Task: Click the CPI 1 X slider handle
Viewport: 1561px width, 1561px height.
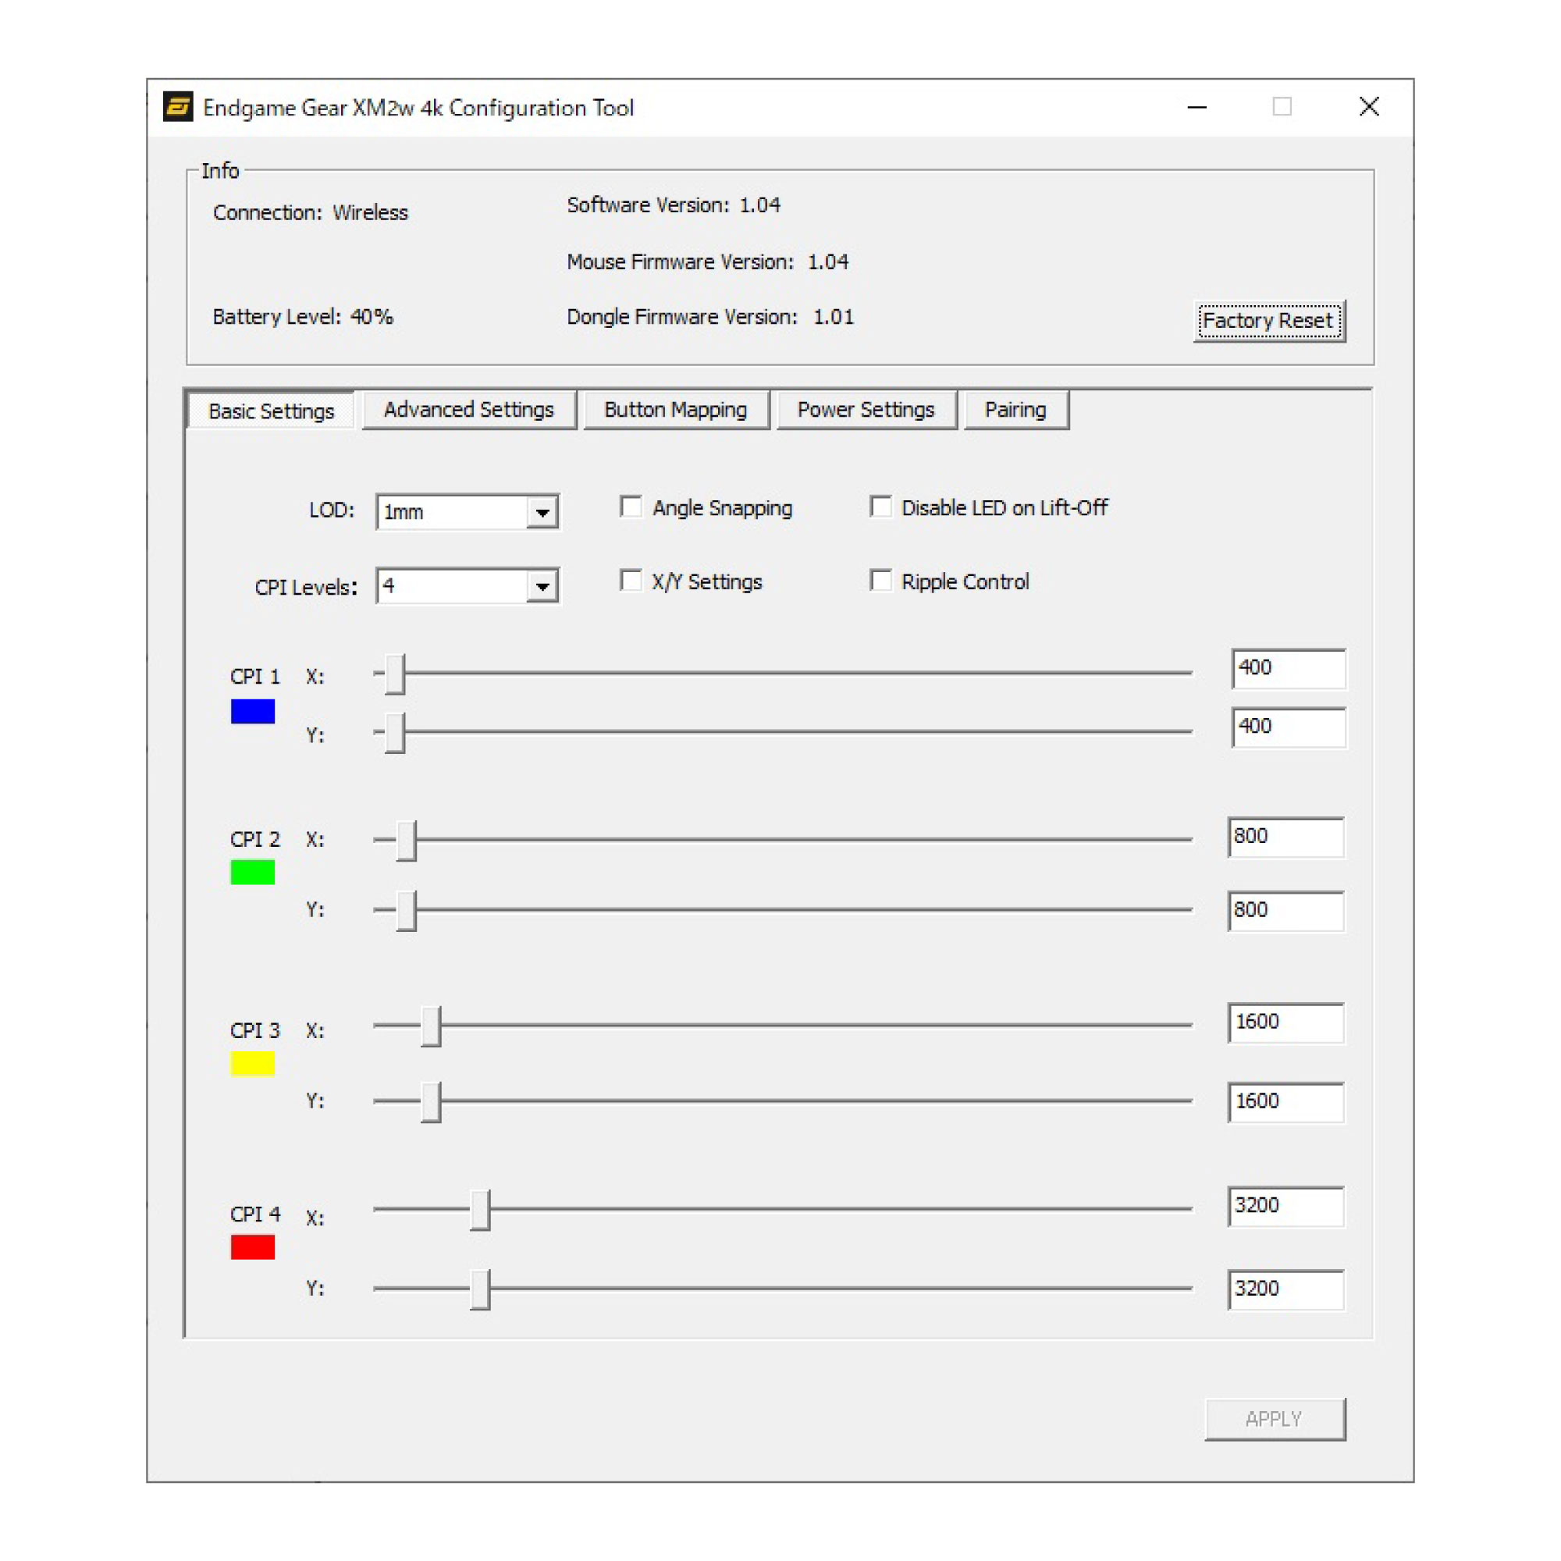Action: pos(394,674)
